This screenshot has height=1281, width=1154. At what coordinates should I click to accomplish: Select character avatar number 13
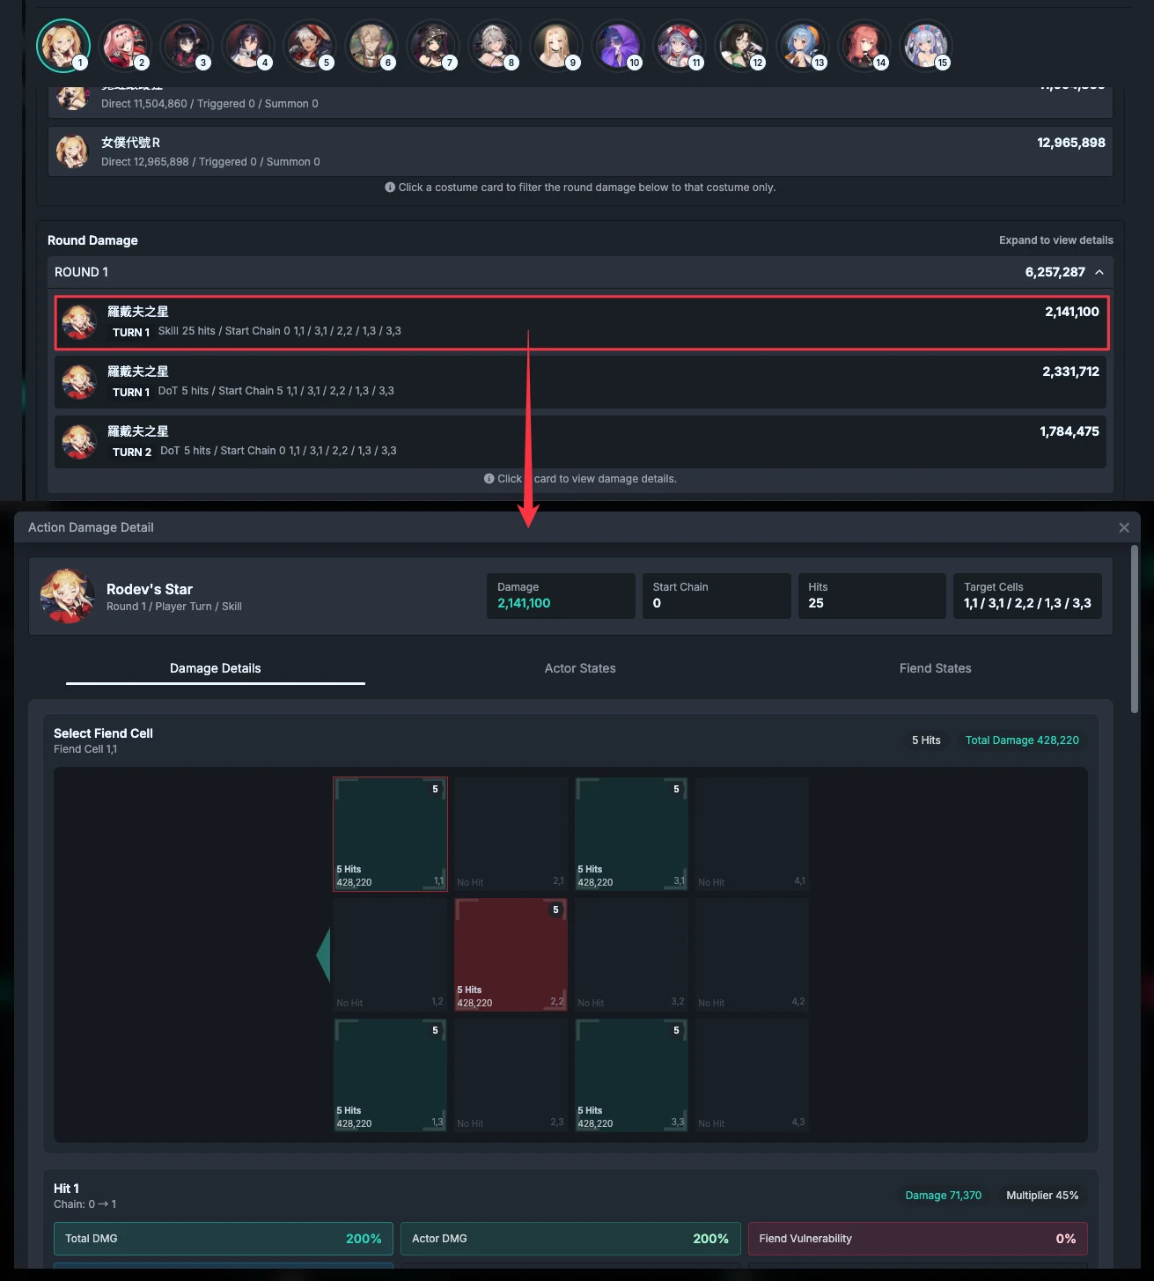(803, 46)
